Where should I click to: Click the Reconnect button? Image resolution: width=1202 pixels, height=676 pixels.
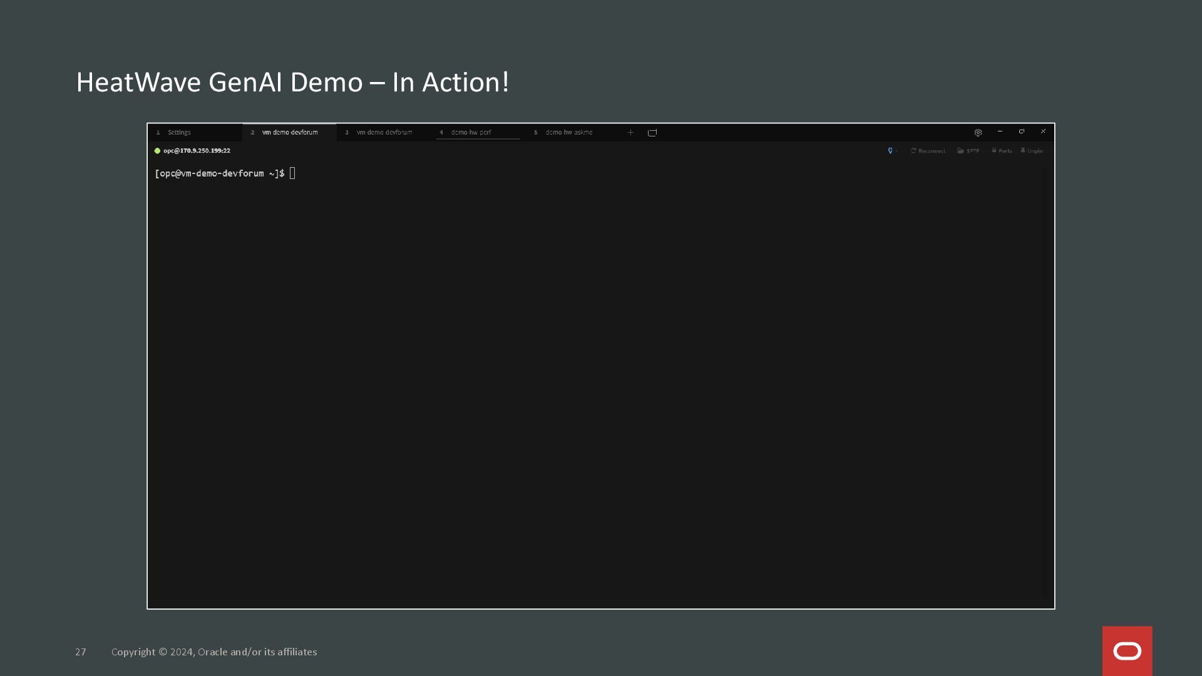pyautogui.click(x=928, y=151)
